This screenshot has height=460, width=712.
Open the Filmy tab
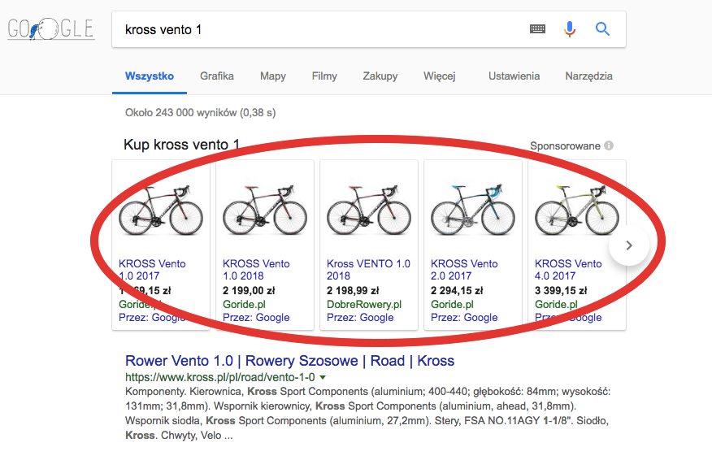(324, 76)
